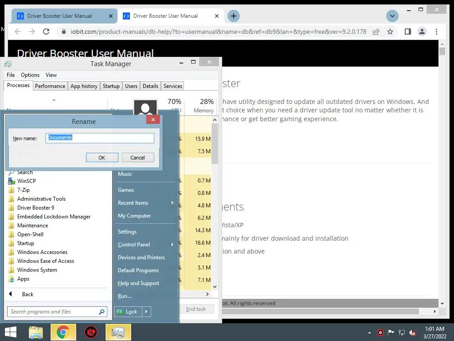Open Task Manager Options menu
Image resolution: width=454 pixels, height=341 pixels.
pos(30,75)
